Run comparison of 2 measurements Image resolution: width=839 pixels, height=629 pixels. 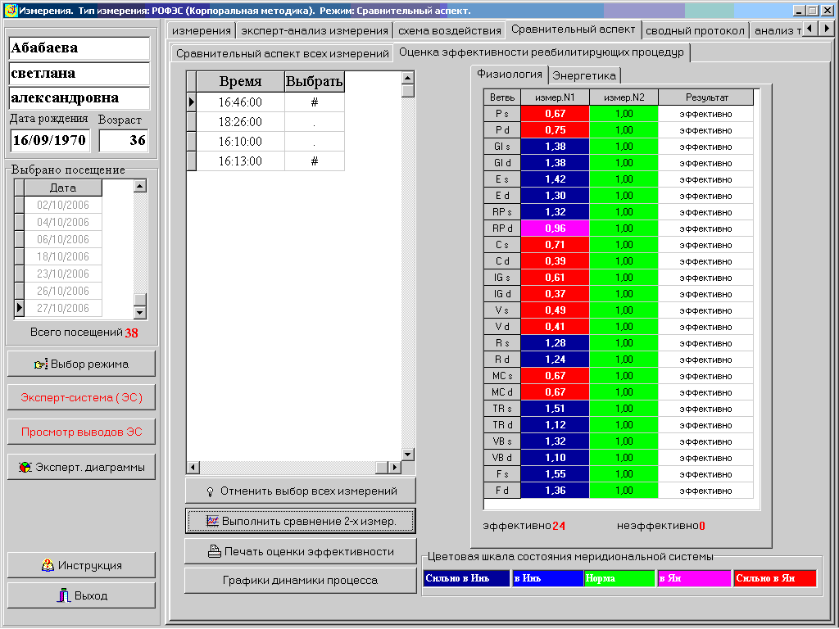pos(300,521)
